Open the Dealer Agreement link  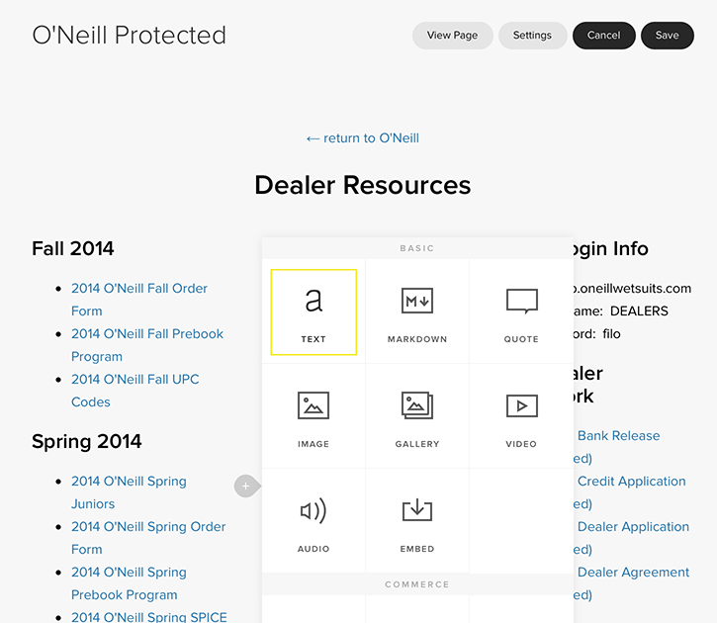click(633, 573)
